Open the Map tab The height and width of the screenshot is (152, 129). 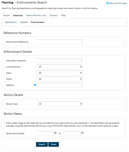coord(63,16)
